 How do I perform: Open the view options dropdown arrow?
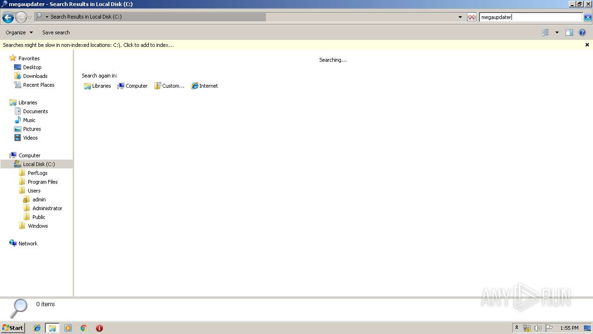557,32
